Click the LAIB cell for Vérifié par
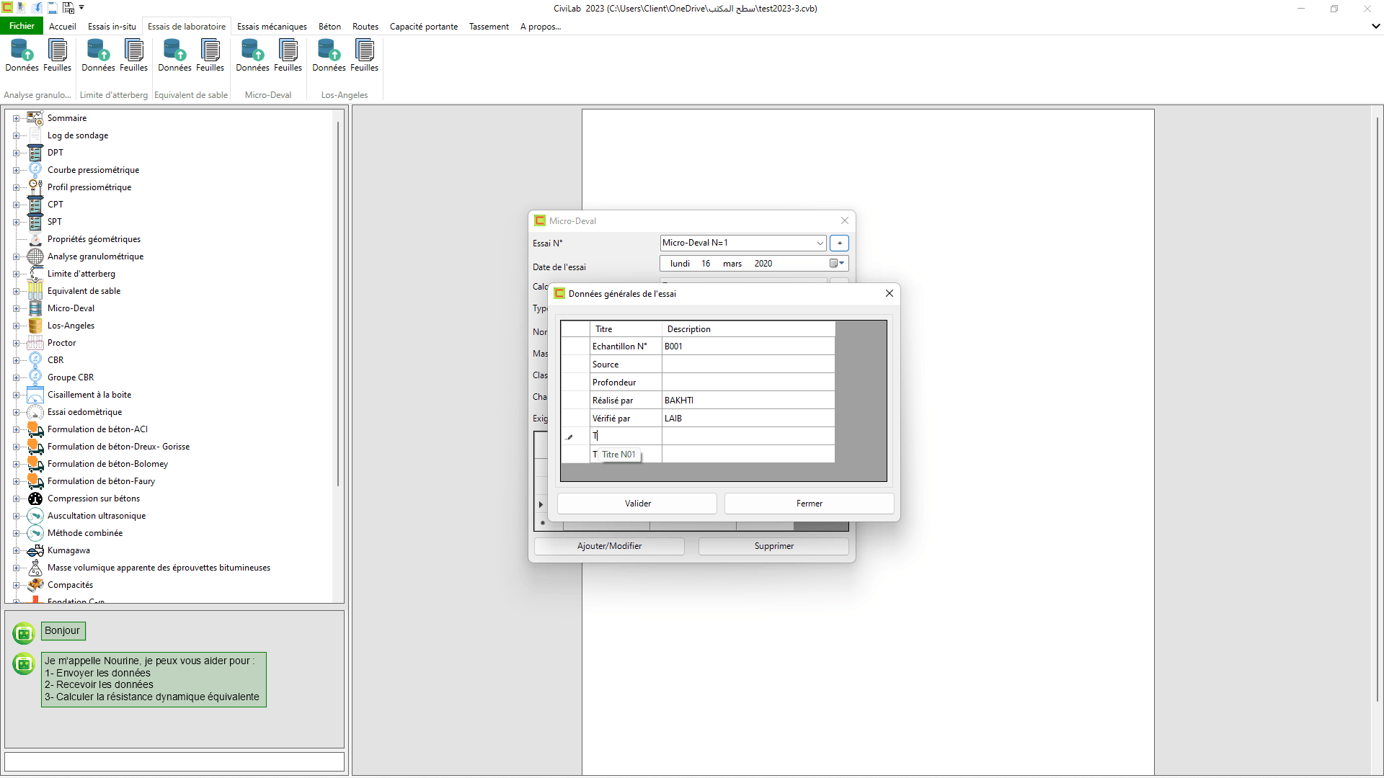The height and width of the screenshot is (778, 1384). 748,419
